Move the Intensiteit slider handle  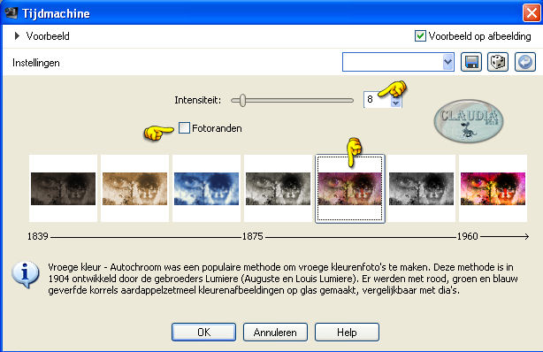coord(242,101)
